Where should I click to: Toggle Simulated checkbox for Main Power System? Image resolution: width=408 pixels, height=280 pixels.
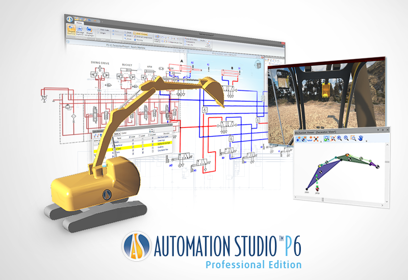click(152, 138)
